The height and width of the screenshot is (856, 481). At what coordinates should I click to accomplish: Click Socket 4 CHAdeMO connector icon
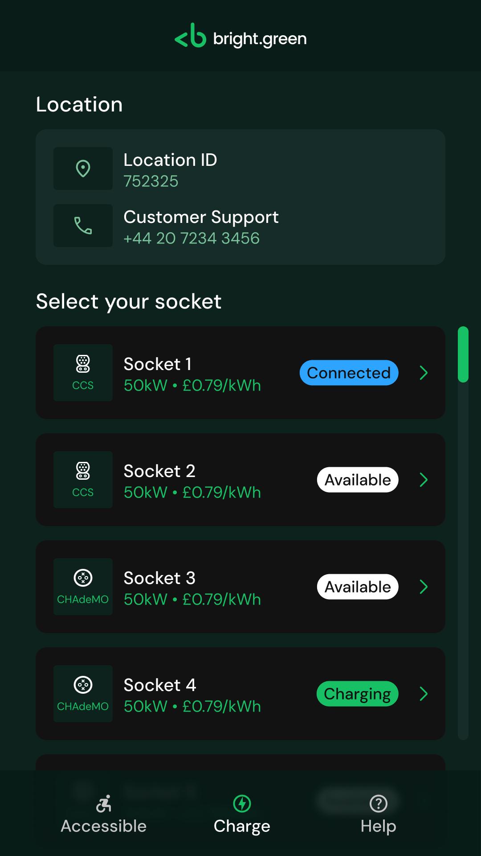tap(83, 685)
